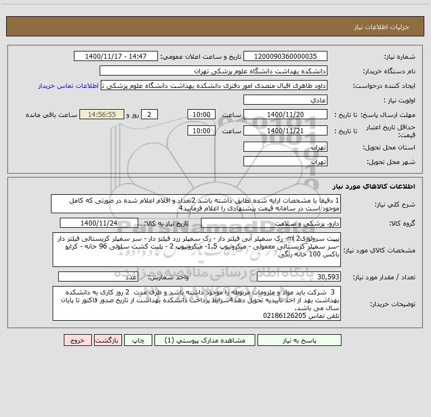Click price validity time 10:00 next to 1400/11/21
431x417 pixels.
pyautogui.click(x=201, y=130)
